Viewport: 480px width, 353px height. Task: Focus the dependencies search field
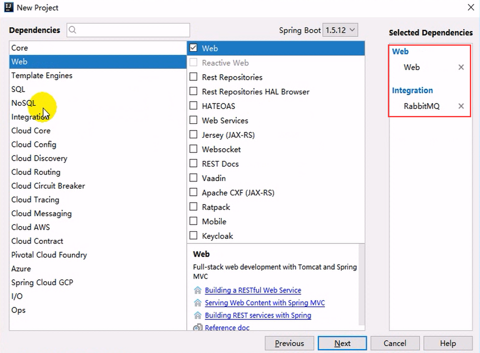click(128, 30)
